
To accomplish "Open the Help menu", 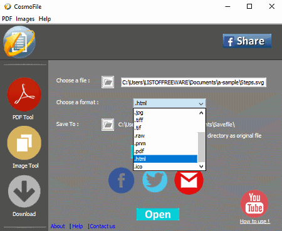I will point(44,19).
